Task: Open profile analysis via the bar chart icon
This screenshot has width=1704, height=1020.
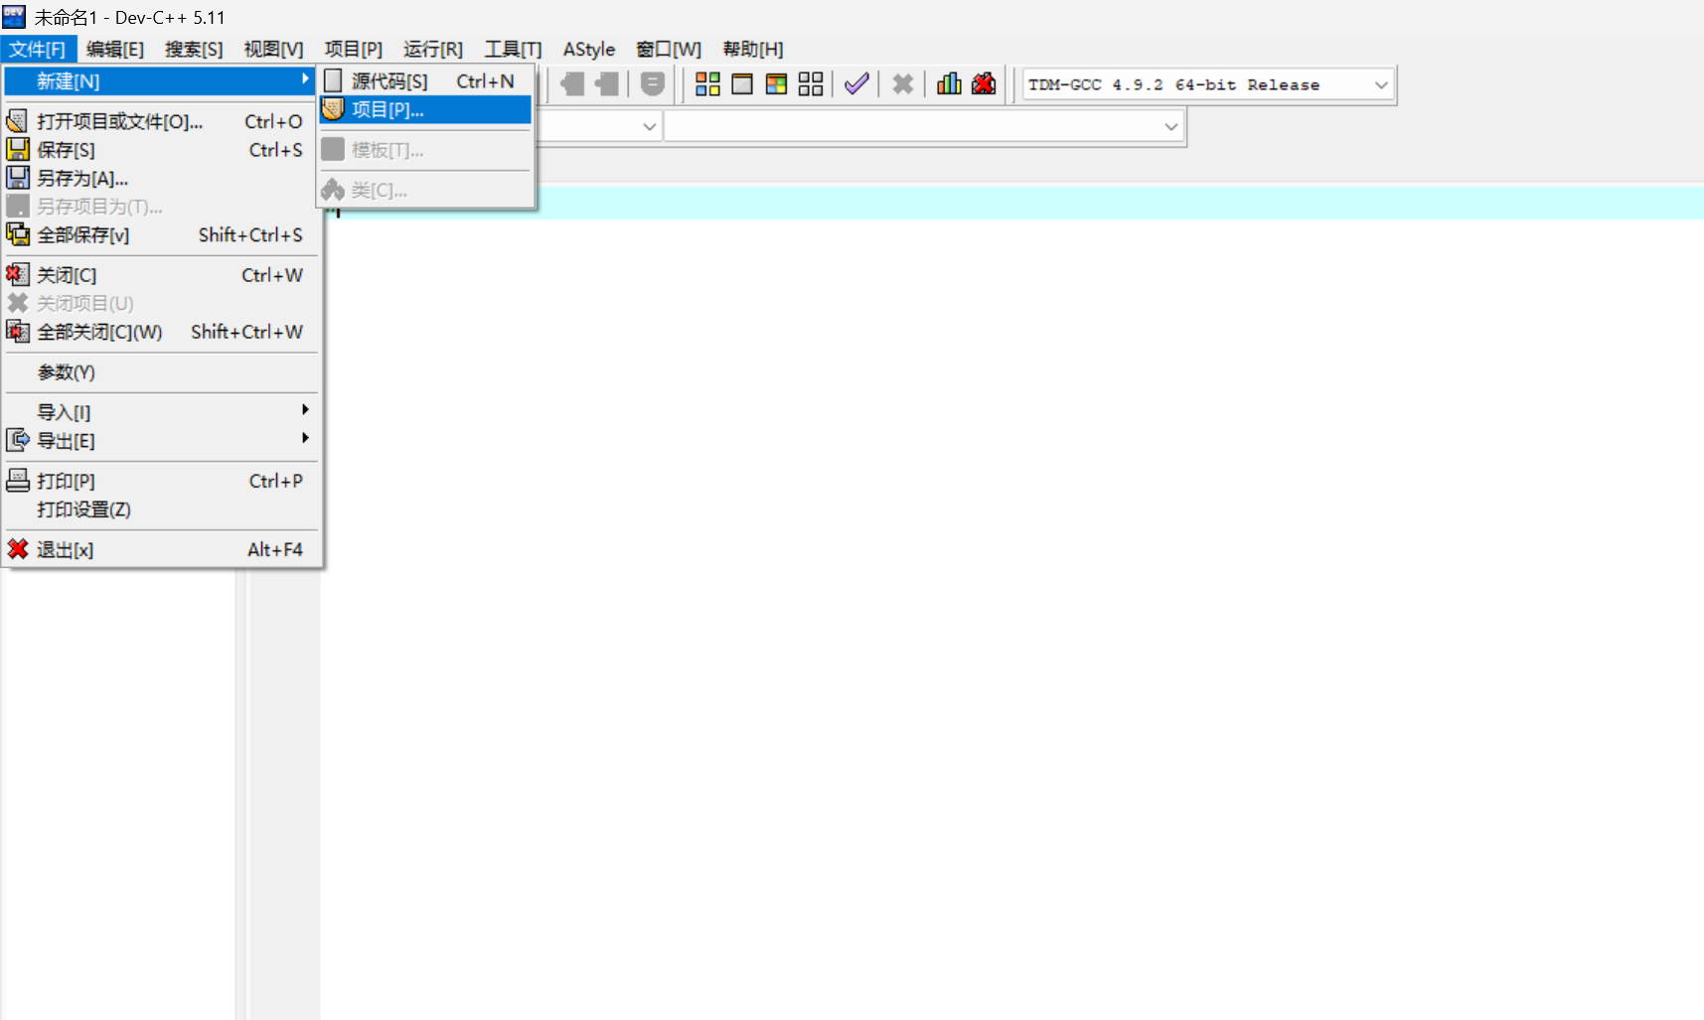Action: pyautogui.click(x=949, y=84)
